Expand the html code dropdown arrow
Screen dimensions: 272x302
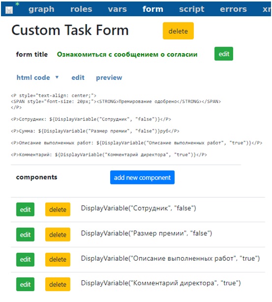(x=57, y=77)
